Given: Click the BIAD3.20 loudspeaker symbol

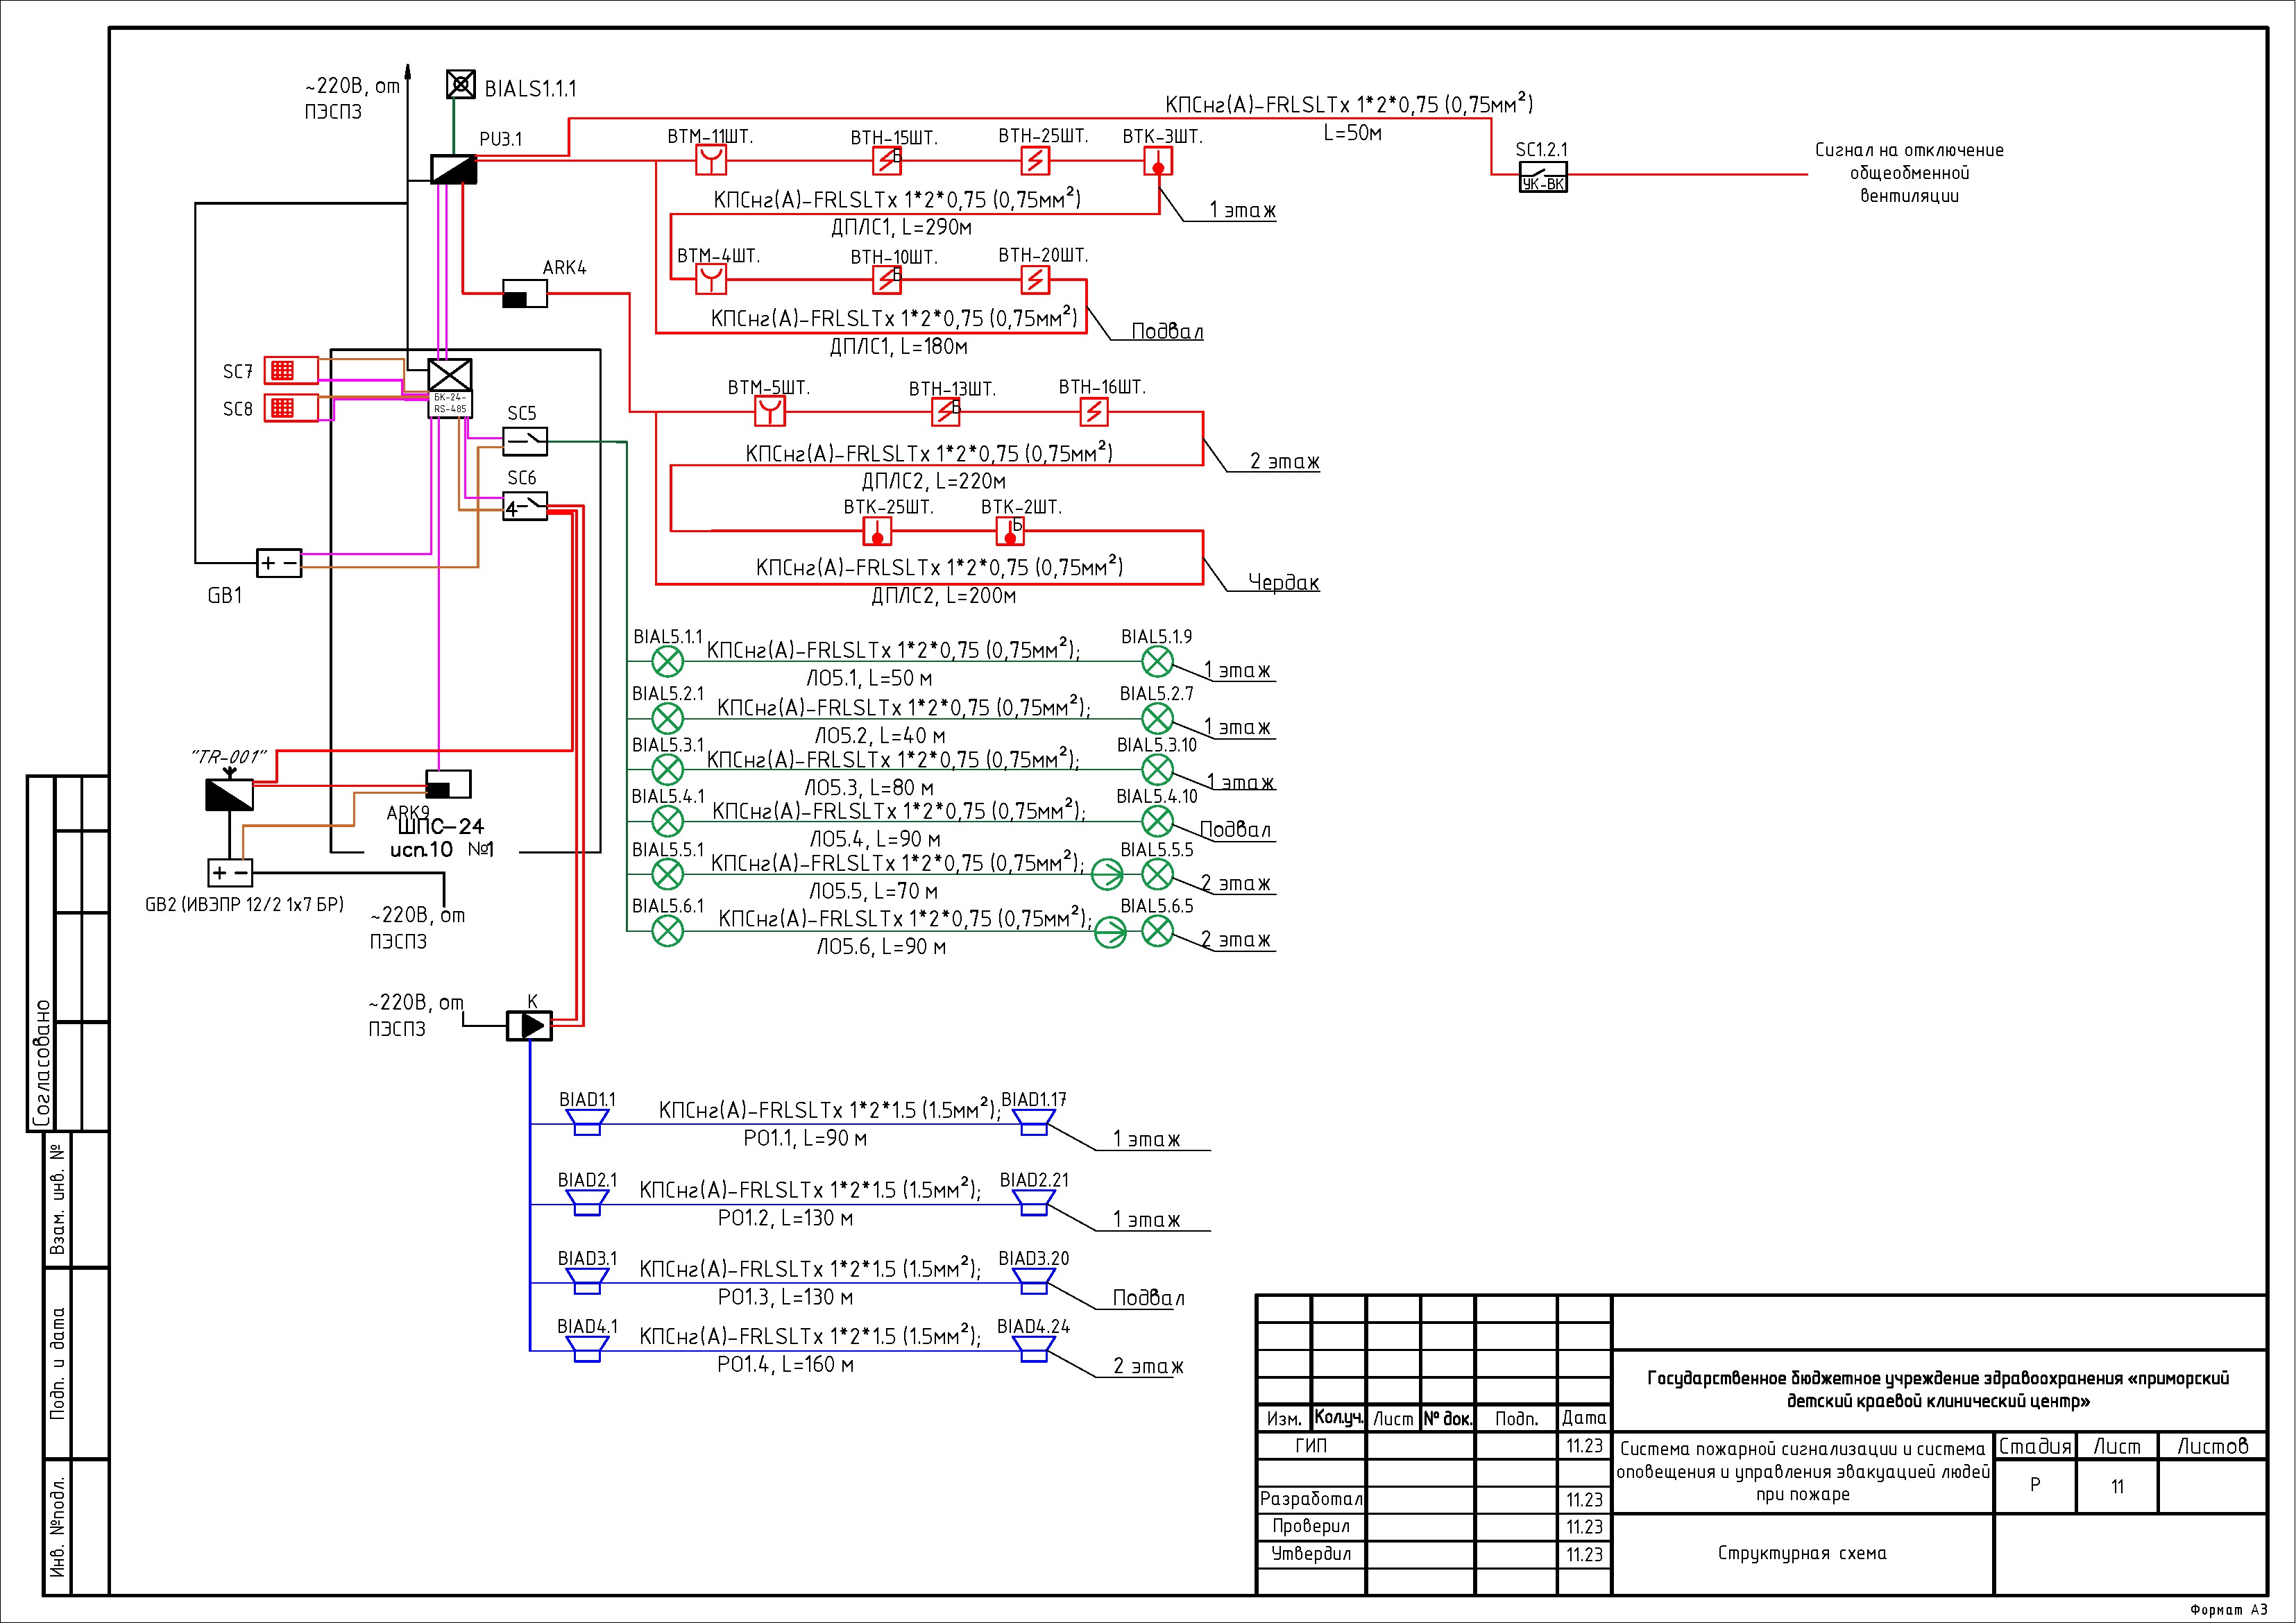Looking at the screenshot, I should [x=1033, y=1282].
